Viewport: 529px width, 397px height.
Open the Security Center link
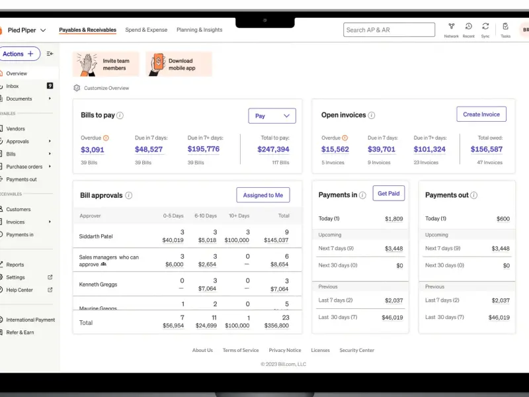click(x=356, y=350)
